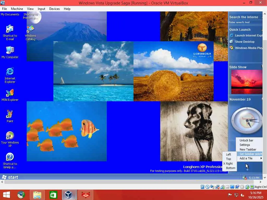Click VirtualBox audio indicator icon
The image size is (267, 200).
coord(212,187)
